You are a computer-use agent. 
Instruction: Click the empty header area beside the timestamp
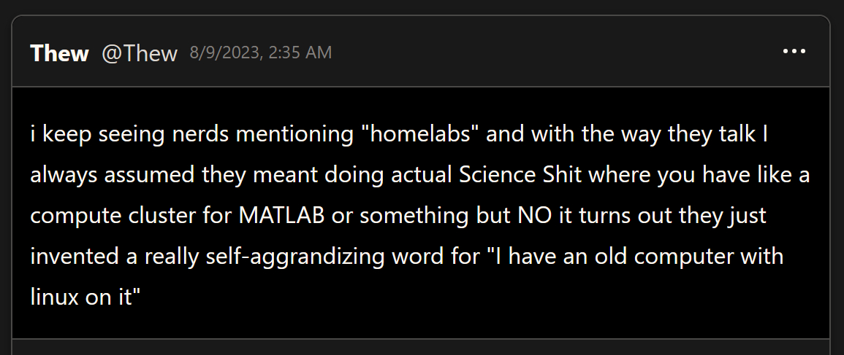[548, 52]
